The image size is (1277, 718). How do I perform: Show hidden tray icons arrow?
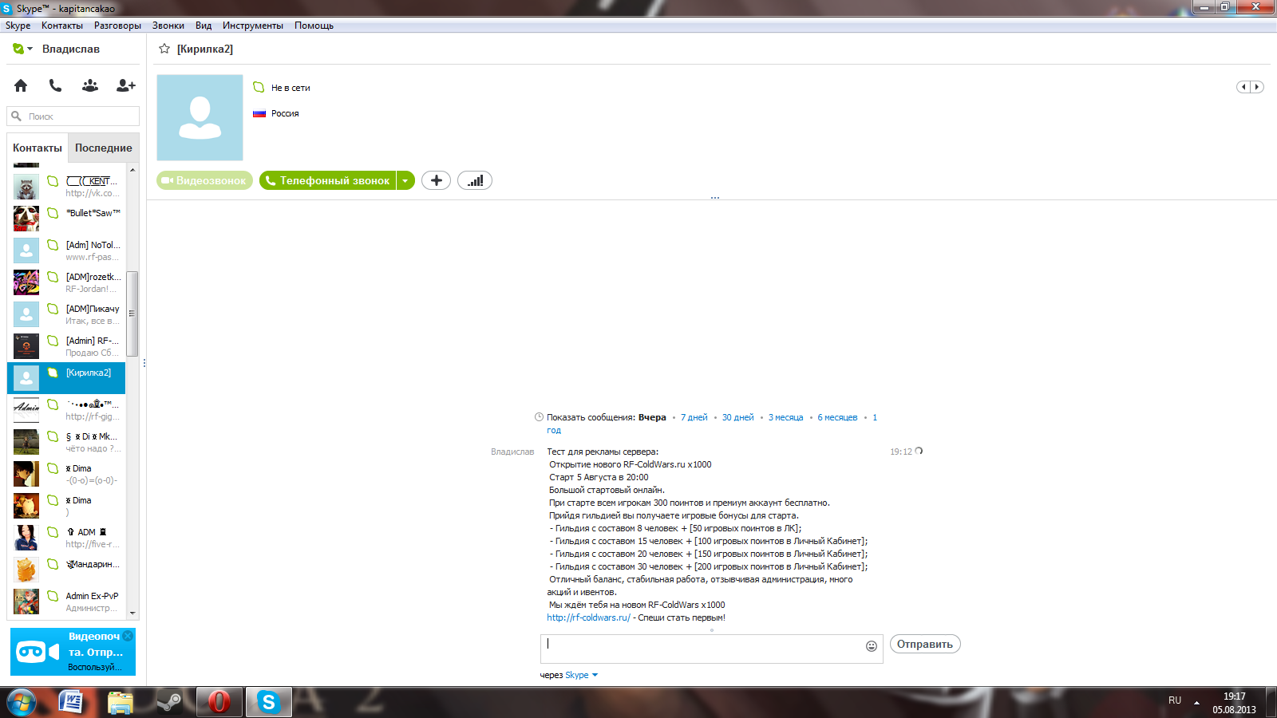(x=1196, y=702)
